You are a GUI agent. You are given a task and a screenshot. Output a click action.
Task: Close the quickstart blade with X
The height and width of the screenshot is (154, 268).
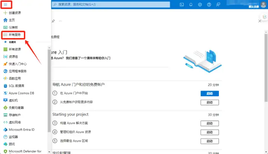[x=260, y=21]
